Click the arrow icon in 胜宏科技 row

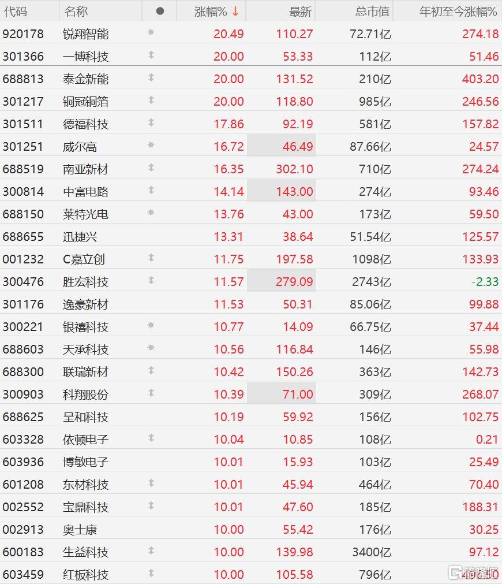click(x=151, y=280)
